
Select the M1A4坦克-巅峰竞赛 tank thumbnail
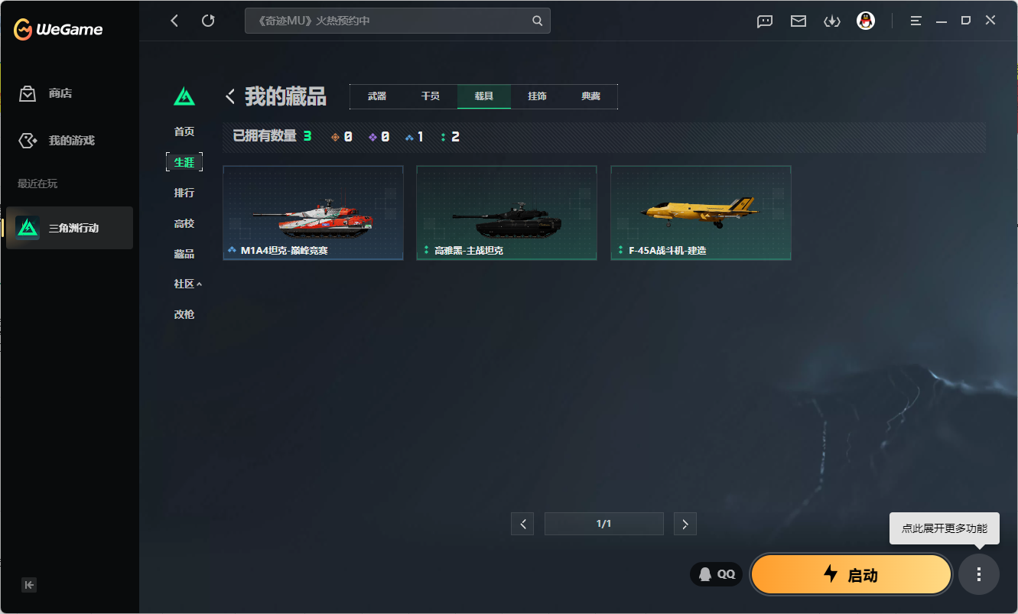(313, 213)
